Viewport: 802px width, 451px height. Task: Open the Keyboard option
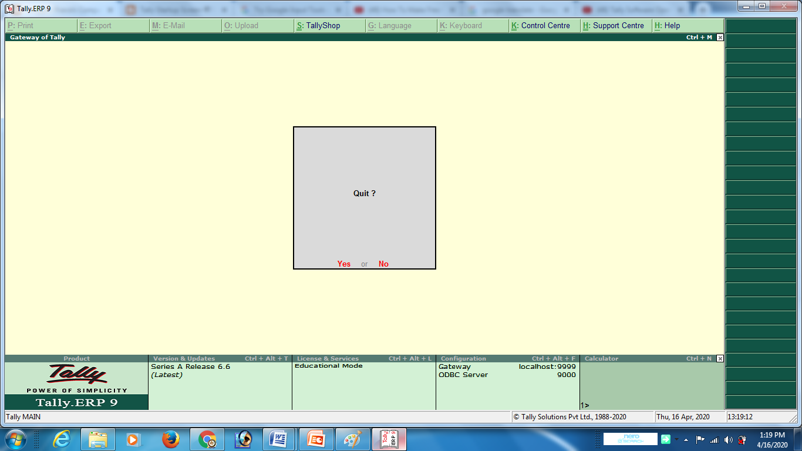tap(474, 26)
